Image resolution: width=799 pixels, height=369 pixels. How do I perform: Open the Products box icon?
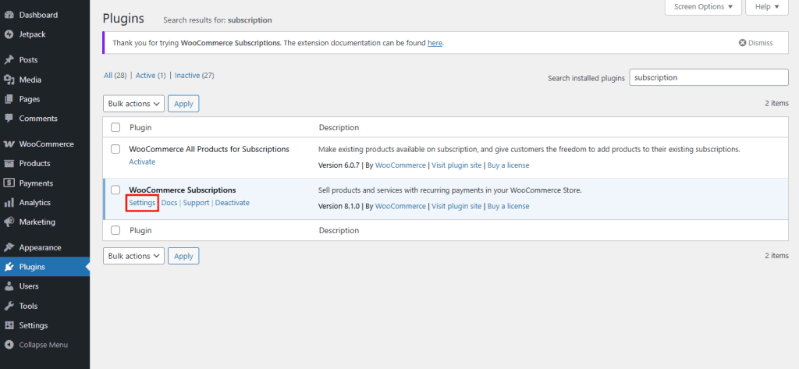[x=9, y=164]
